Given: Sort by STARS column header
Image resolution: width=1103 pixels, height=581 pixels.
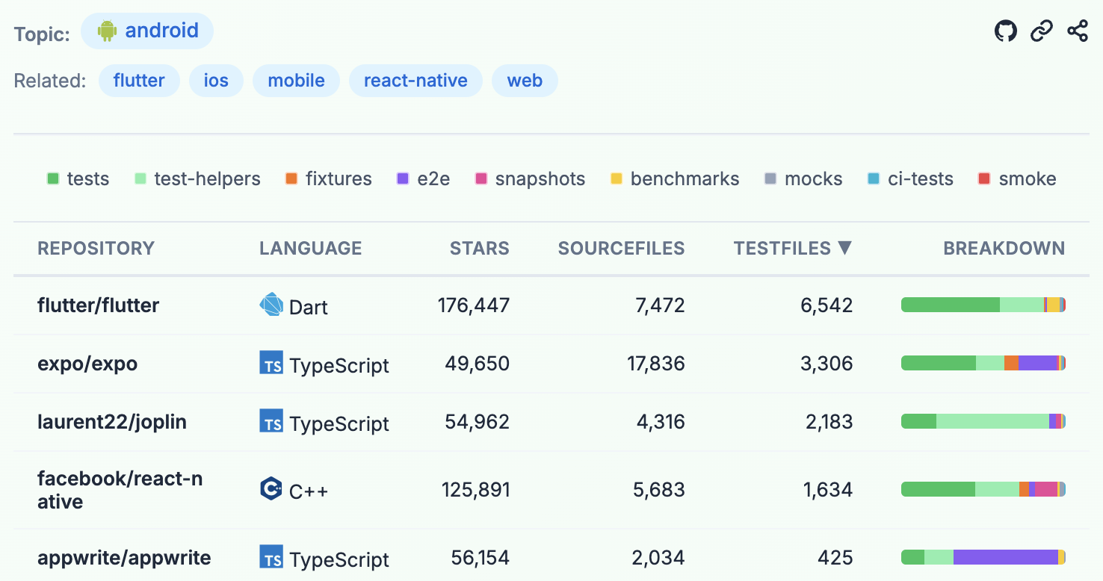Looking at the screenshot, I should click(480, 249).
